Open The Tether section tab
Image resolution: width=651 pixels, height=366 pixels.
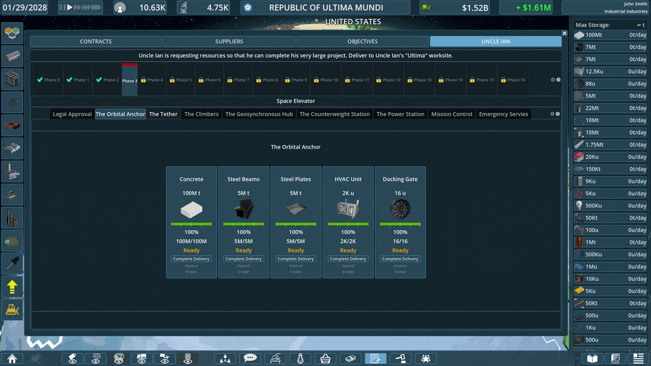click(163, 114)
